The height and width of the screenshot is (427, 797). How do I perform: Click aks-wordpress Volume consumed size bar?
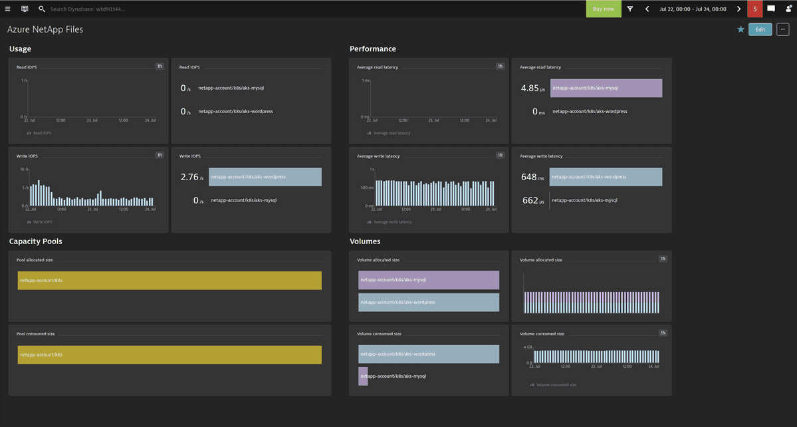(429, 355)
